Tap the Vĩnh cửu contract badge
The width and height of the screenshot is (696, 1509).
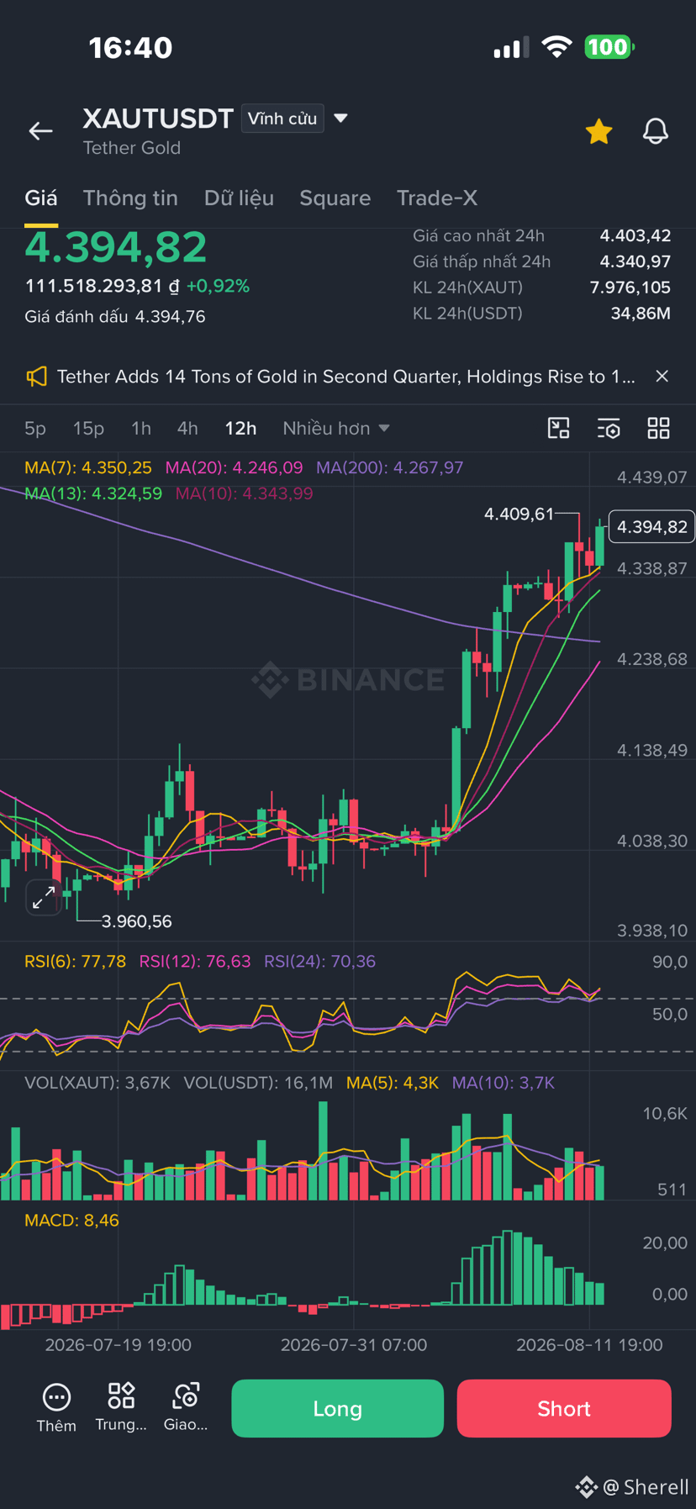282,119
